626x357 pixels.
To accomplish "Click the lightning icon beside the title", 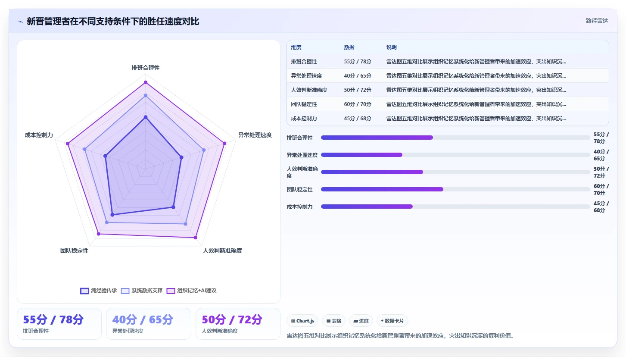I will tap(21, 22).
